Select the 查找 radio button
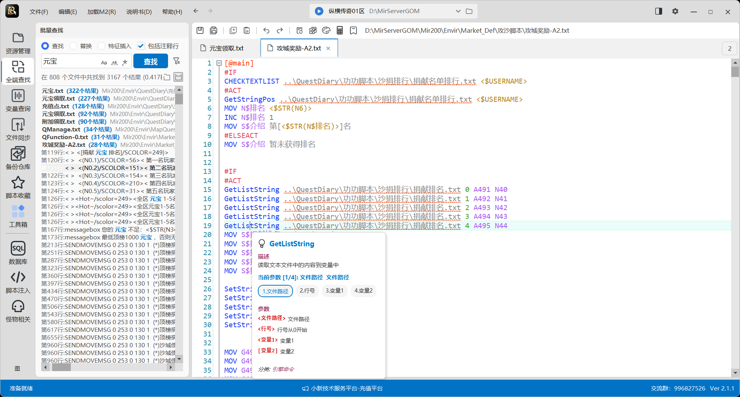Screen dimensions: 740x397 pos(45,46)
